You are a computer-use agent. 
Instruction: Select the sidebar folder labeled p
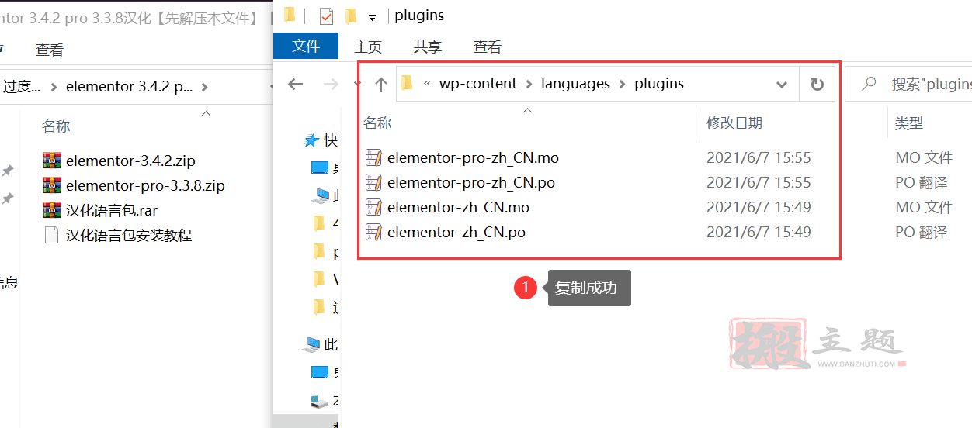click(318, 251)
